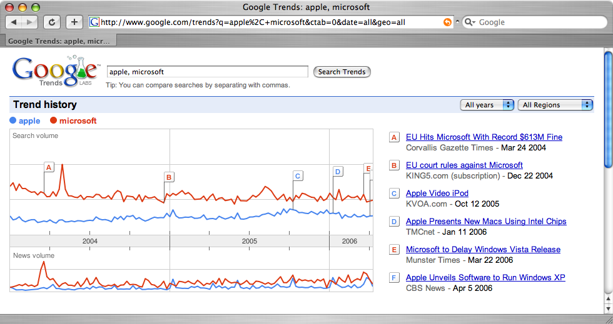The image size is (613, 324).
Task: Click the browser forward arrow button
Action: (30, 22)
